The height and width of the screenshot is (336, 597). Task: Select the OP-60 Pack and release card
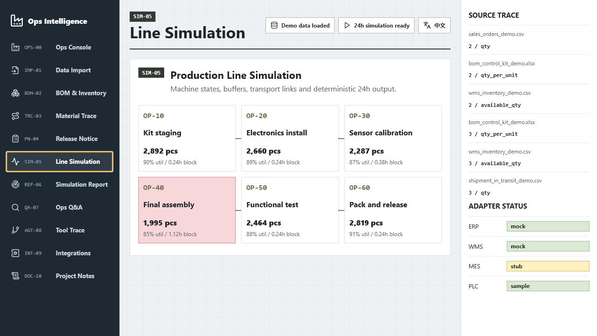[x=393, y=210]
